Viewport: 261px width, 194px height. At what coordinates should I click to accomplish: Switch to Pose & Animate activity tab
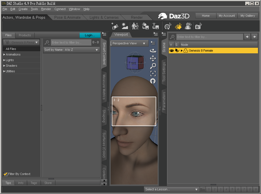[67, 17]
